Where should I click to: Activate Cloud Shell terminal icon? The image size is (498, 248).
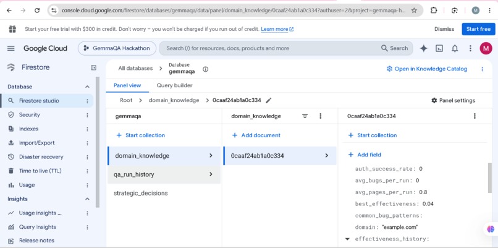click(x=439, y=48)
